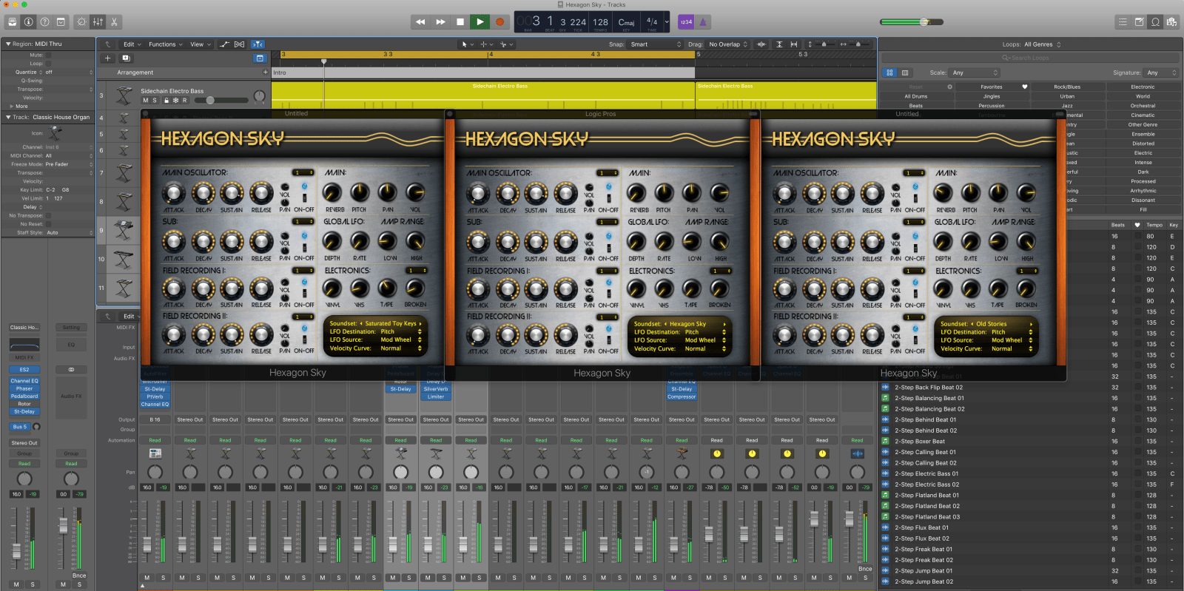Open the Toolbar toggle icon
The width and height of the screenshot is (1184, 591).
point(61,22)
